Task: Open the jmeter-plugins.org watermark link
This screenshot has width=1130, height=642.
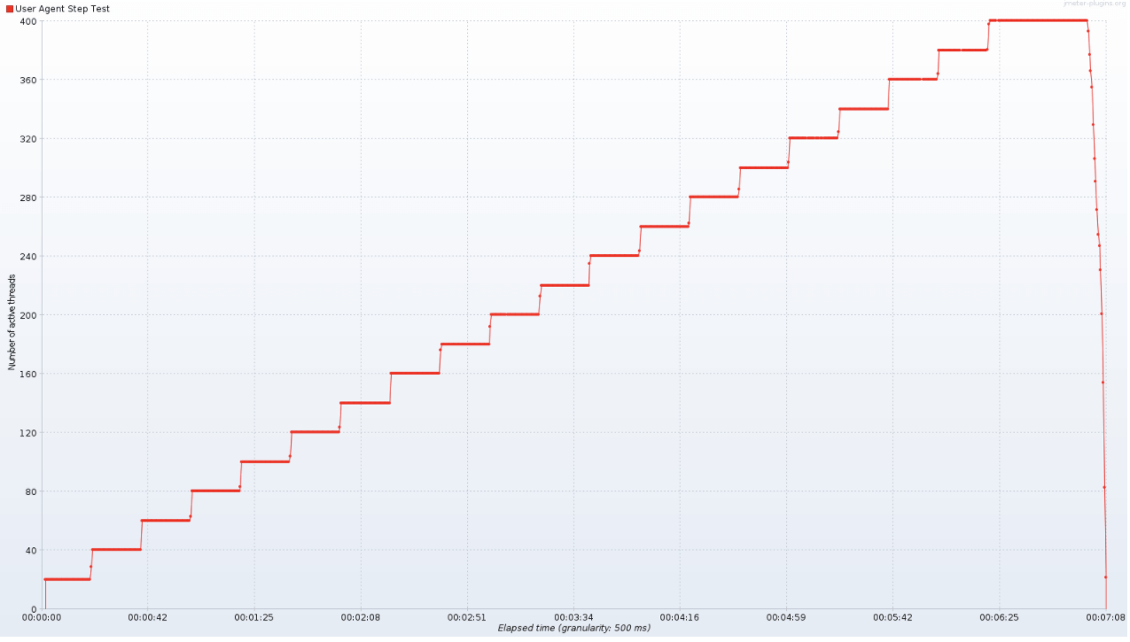Action: click(1095, 4)
